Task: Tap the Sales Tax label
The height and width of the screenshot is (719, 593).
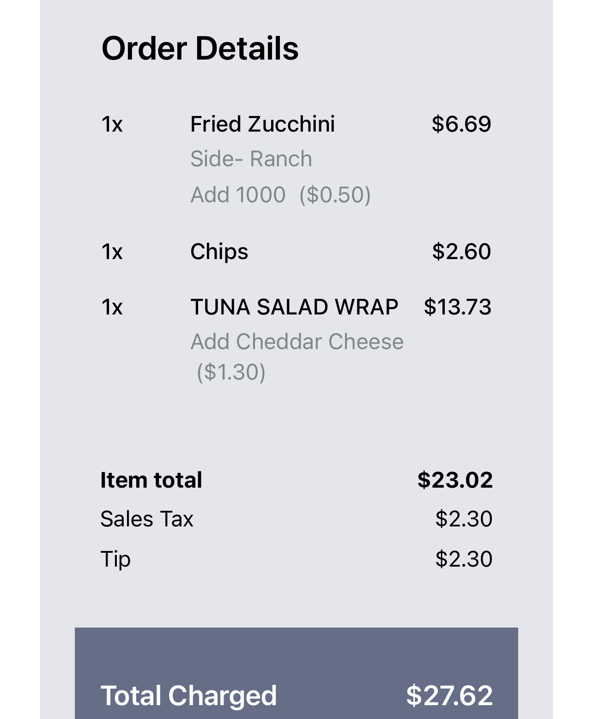Action: 147,519
